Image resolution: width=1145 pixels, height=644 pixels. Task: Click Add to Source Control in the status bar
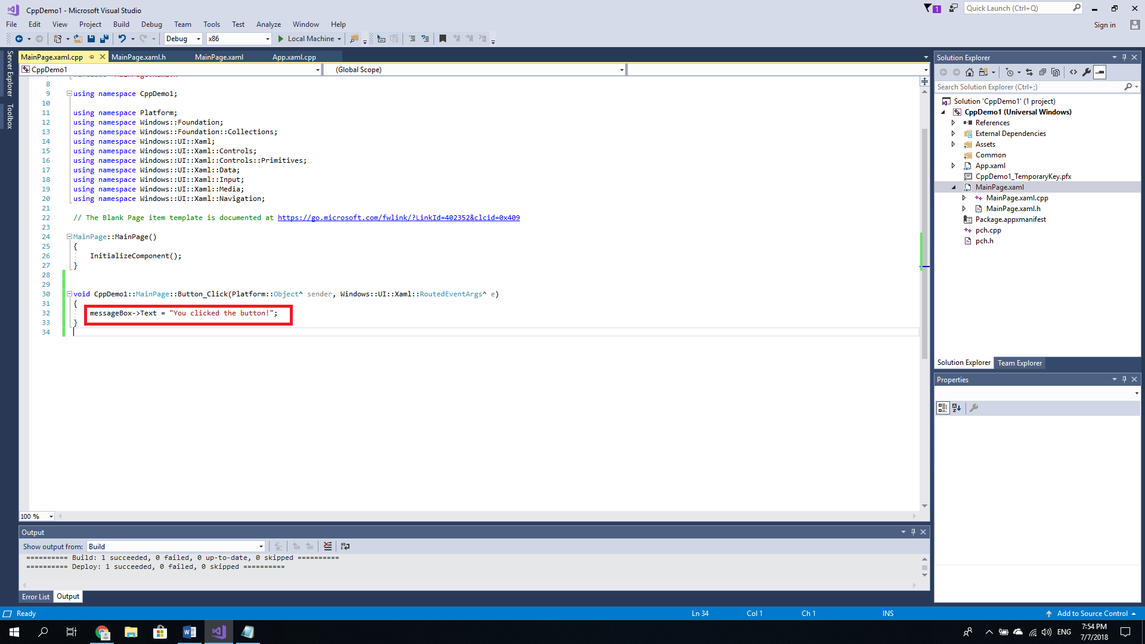coord(1093,614)
